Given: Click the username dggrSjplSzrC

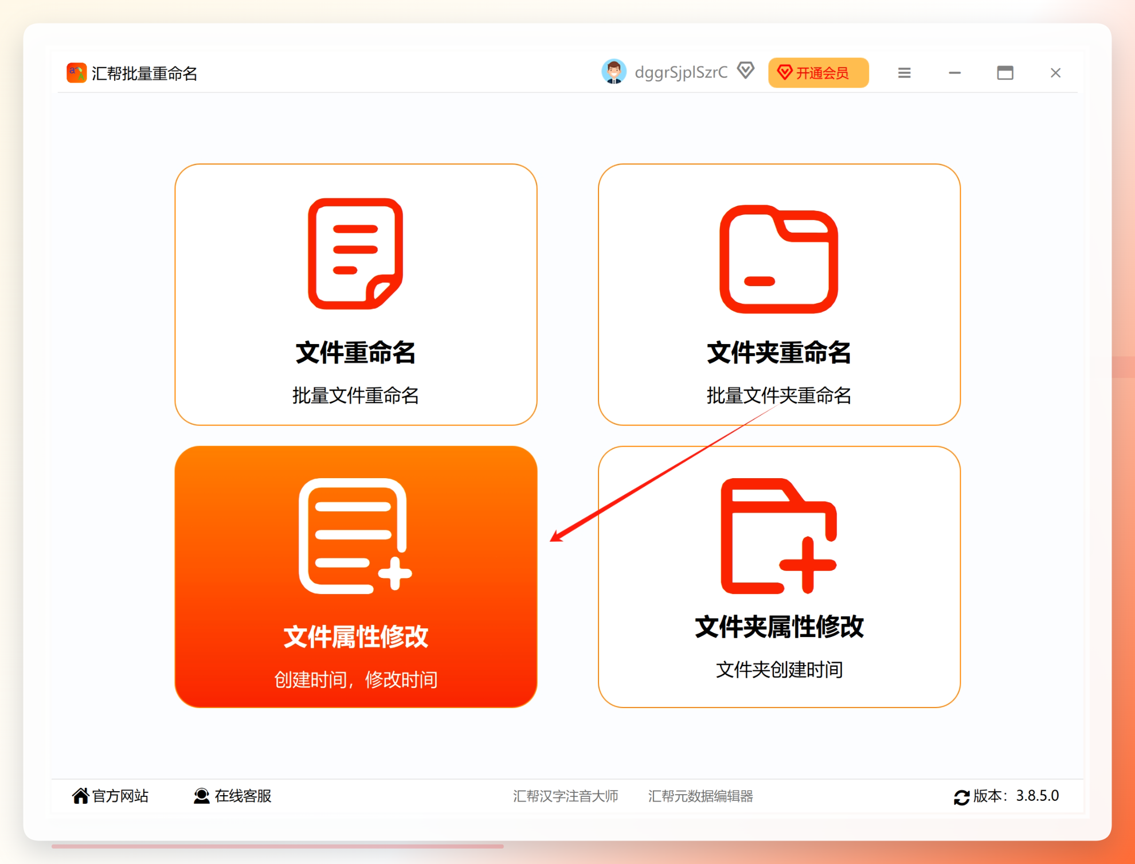Looking at the screenshot, I should tap(681, 72).
